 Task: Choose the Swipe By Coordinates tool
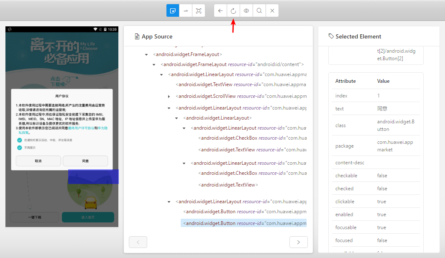[x=186, y=11]
